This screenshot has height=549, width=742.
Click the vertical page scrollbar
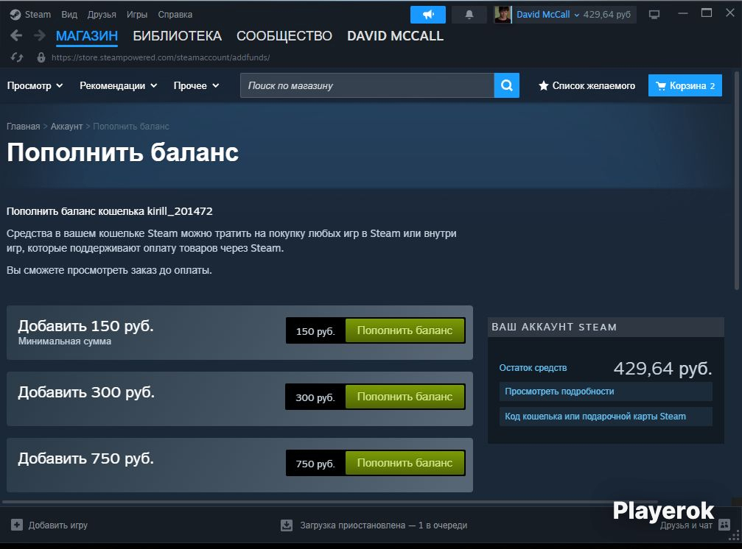[x=736, y=180]
